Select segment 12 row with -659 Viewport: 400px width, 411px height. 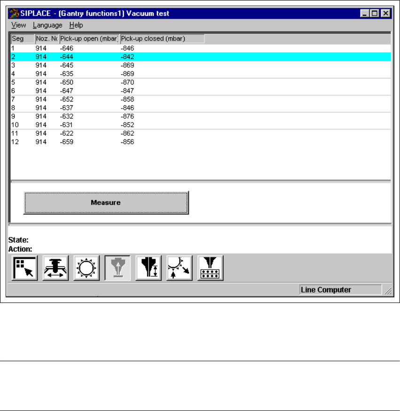[201, 142]
